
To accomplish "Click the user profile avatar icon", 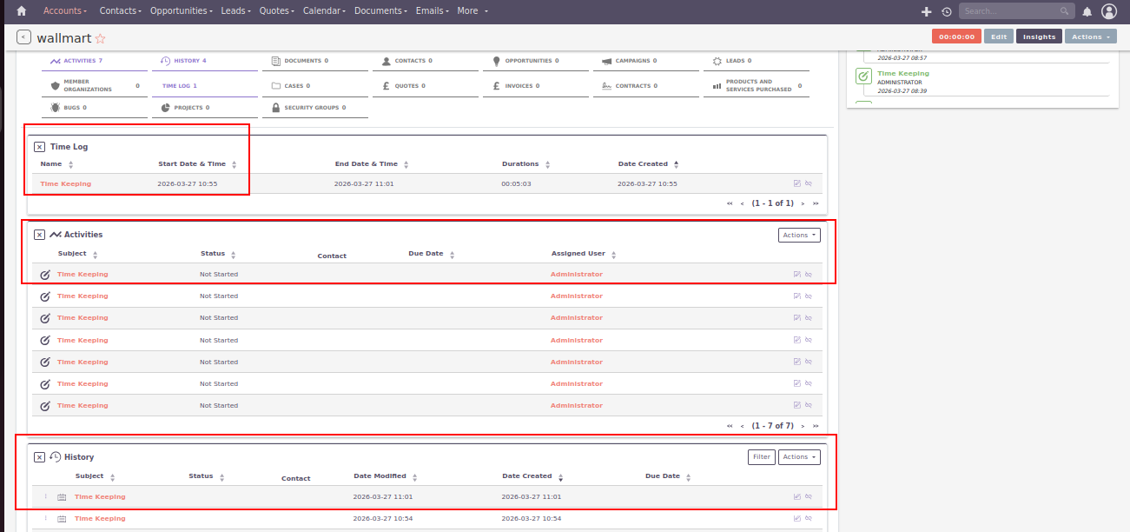I will coord(1108,11).
